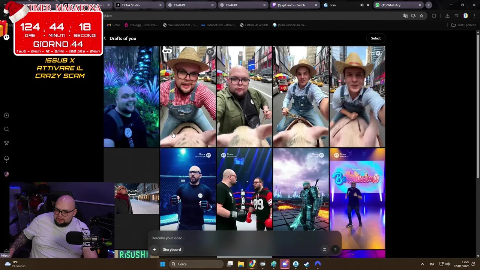Open the ITA keyboard language switcher
The width and height of the screenshot is (480, 270).
(x=432, y=264)
